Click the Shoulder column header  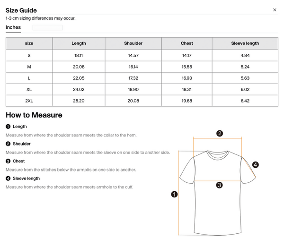133,43
